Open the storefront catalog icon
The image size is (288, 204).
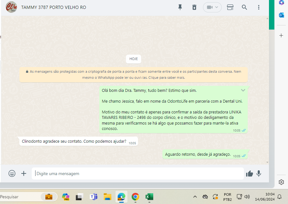coord(230,7)
